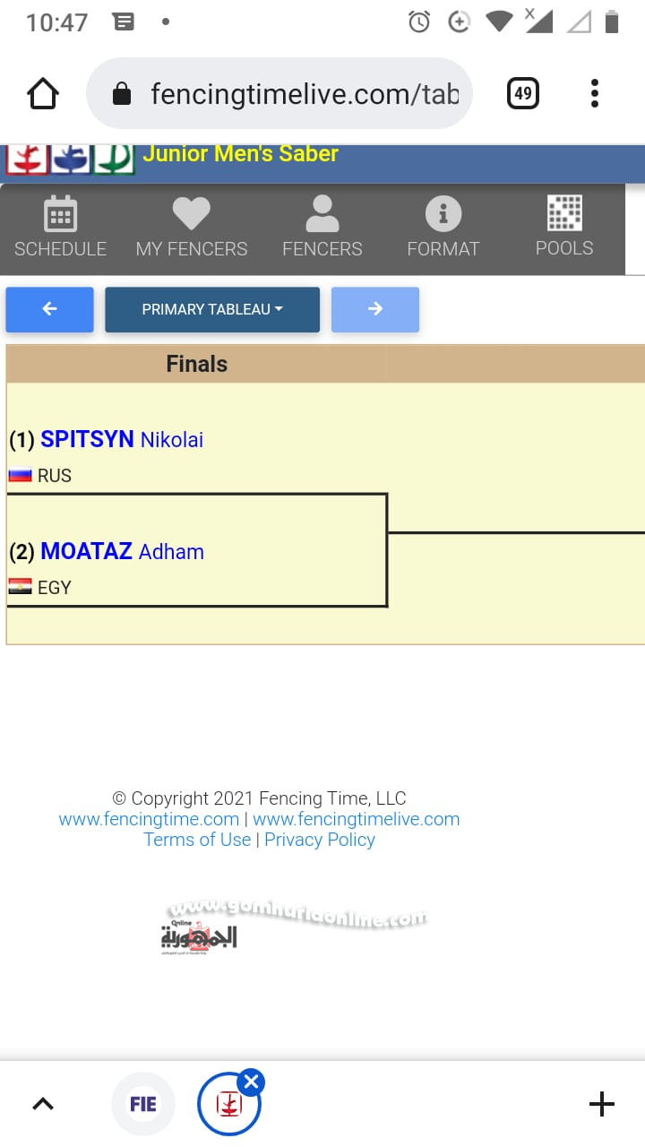Click the address bar URL field
This screenshot has height=1147, width=645.
(x=305, y=93)
